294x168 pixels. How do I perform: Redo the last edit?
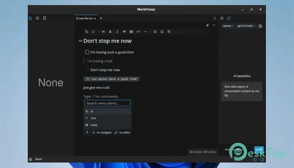(93, 31)
